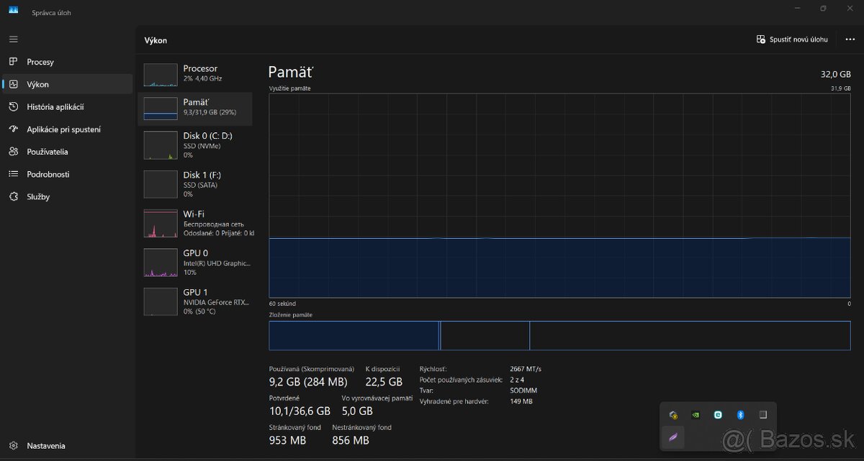The height and width of the screenshot is (461, 864).
Task: Click Spustiť novú úlohu button
Action: [x=792, y=40]
